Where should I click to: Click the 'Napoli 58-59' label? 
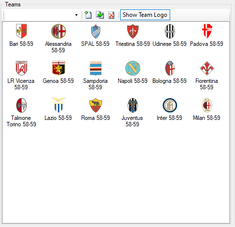(133, 81)
